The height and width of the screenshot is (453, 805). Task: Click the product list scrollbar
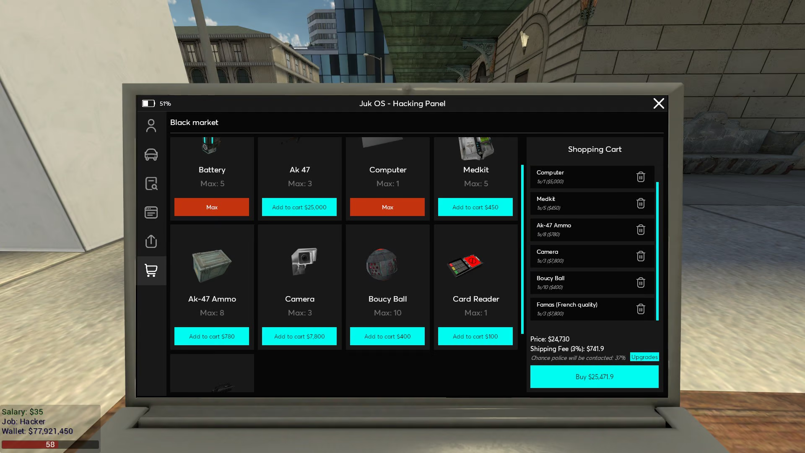(522, 249)
